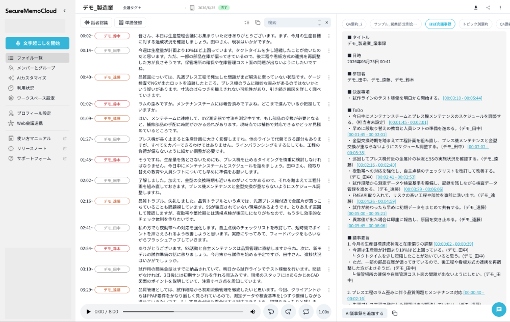Change the speaker デモ_鈴木 on the 00:02 row
This screenshot has width=510, height=322.
click(112, 36)
